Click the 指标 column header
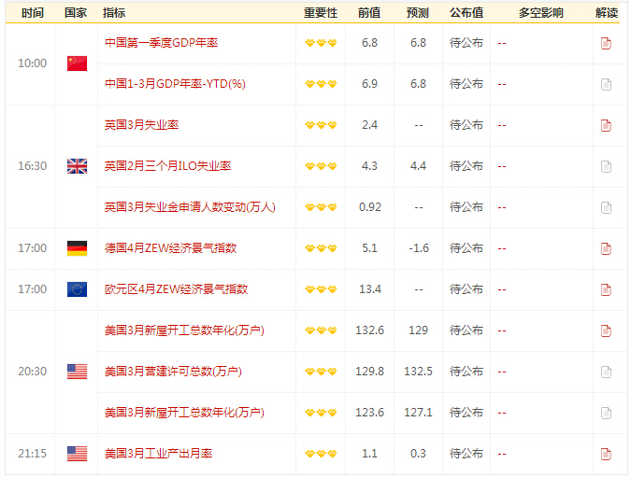 114,13
